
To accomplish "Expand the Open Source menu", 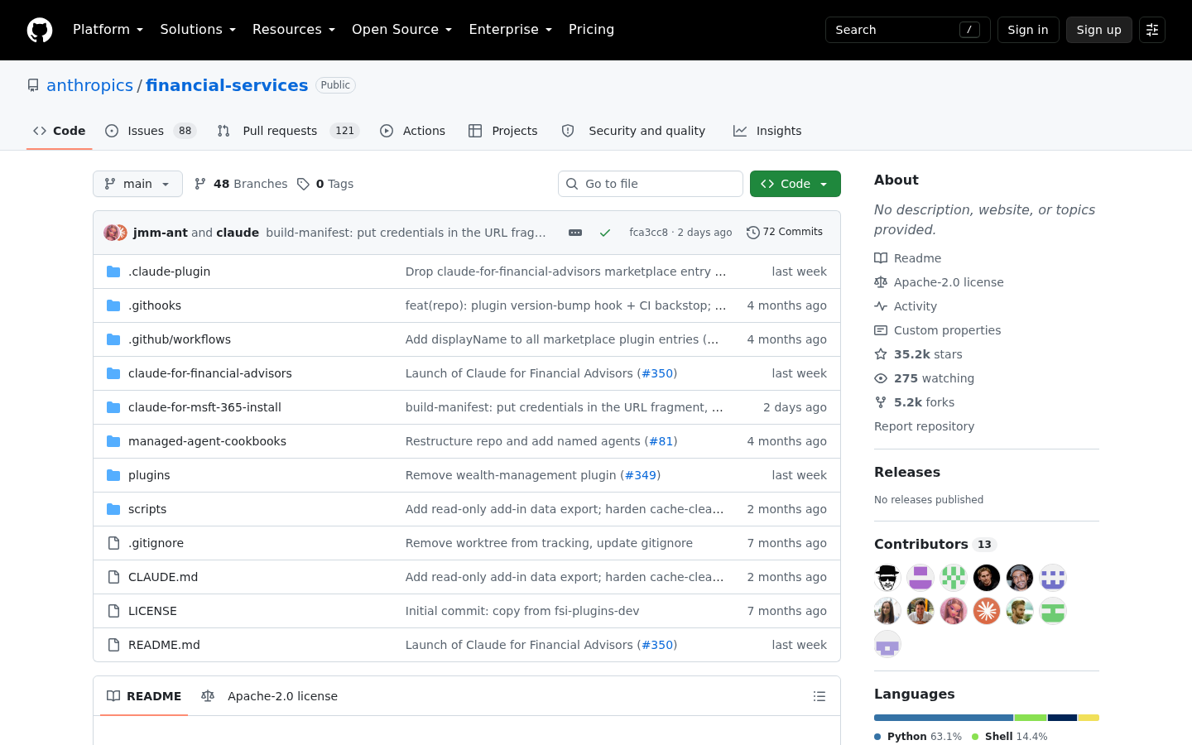I will 402,30.
